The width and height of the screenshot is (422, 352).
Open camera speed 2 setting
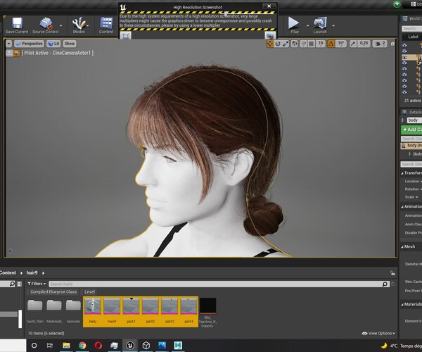point(381,44)
